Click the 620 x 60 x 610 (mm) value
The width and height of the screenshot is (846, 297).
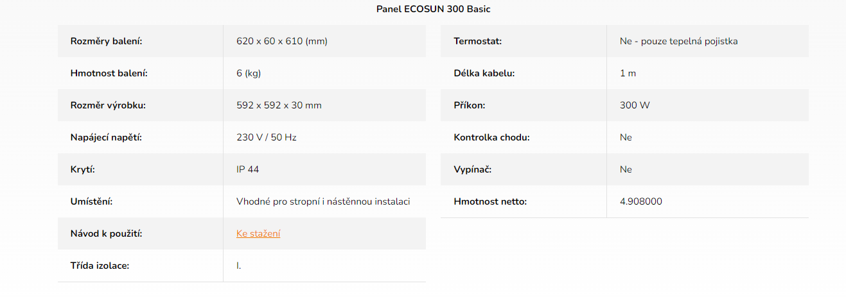pos(282,41)
